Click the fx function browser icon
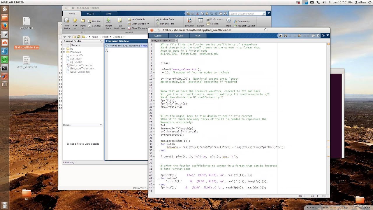Viewport: 373px width, 210px height. click(x=107, y=50)
